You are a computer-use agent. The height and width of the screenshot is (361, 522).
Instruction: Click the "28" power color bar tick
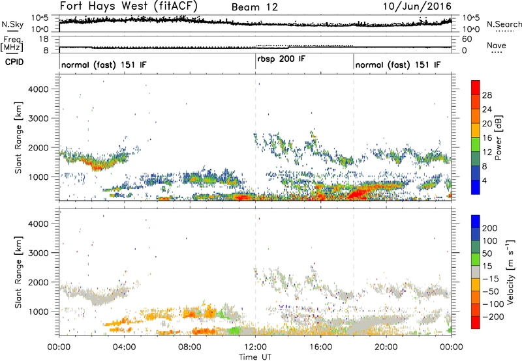click(x=487, y=95)
